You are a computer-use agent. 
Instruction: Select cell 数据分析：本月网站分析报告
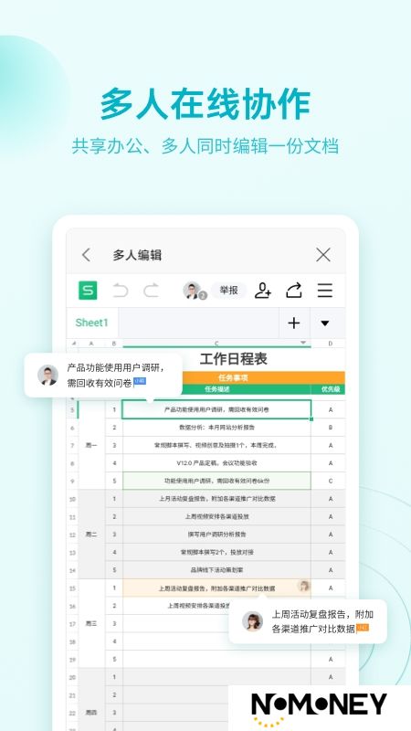point(216,427)
